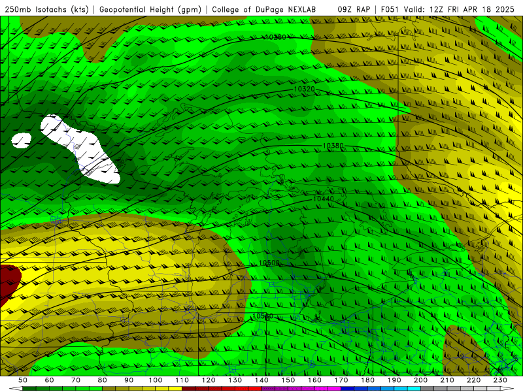Click the 210 value on the color scale

[447, 380]
